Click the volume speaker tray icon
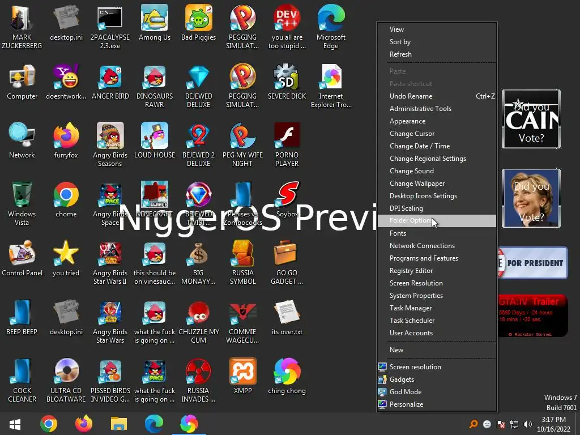Screen dimensions: 580x435 [x=528, y=424]
